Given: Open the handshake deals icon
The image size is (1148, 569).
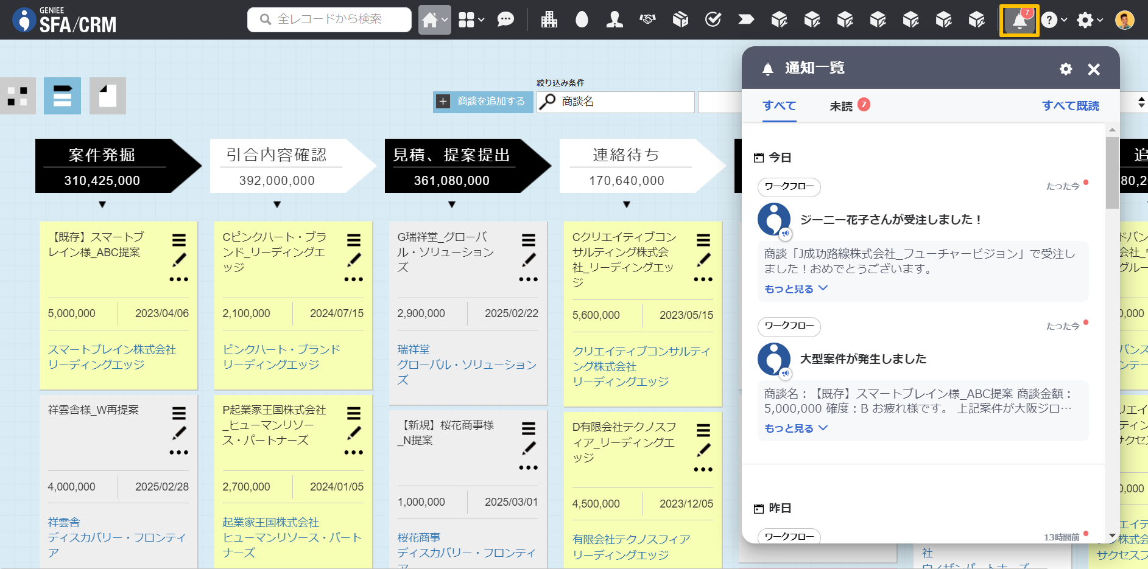Looking at the screenshot, I should (647, 20).
